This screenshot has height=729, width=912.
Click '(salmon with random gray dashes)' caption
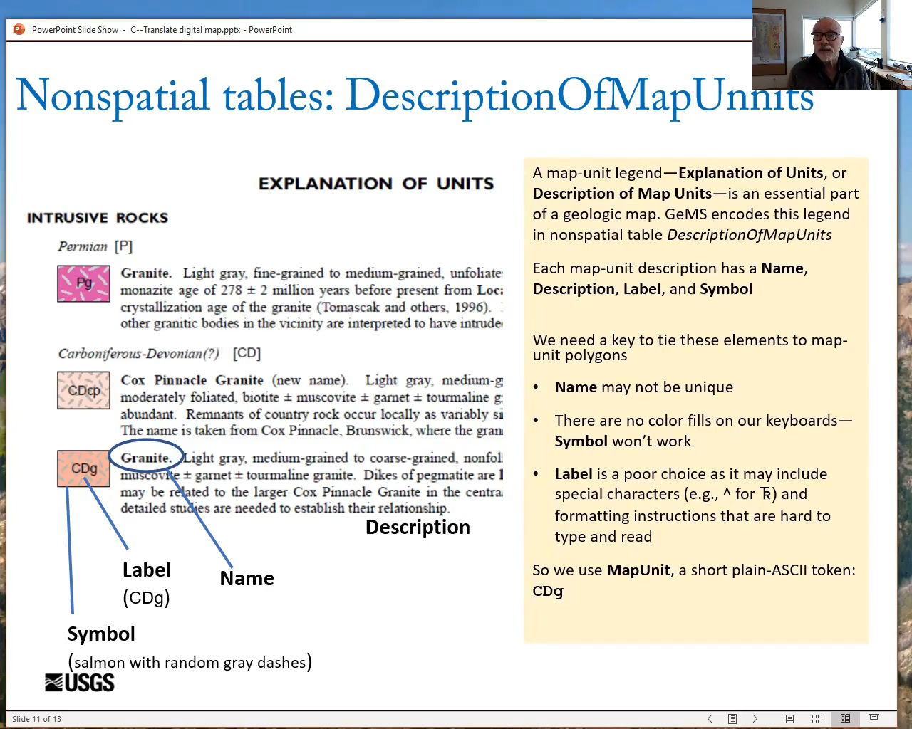pos(190,663)
